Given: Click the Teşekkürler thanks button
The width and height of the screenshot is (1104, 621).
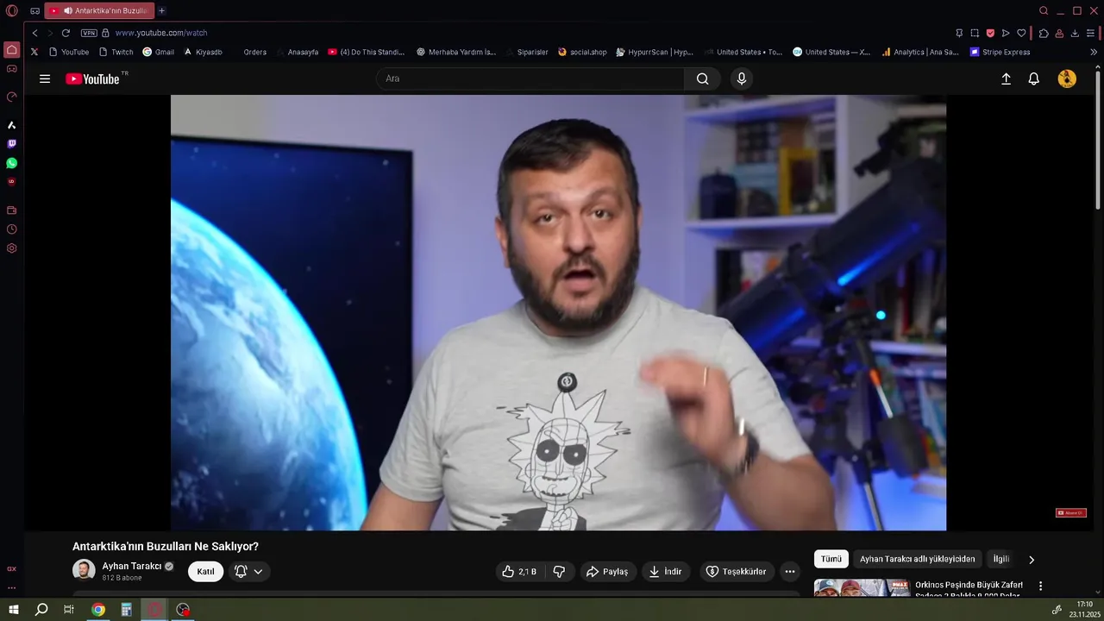Looking at the screenshot, I should (x=736, y=571).
